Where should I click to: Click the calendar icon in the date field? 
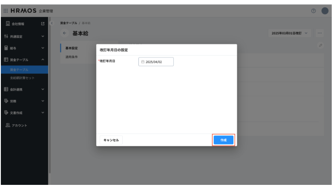tap(143, 62)
